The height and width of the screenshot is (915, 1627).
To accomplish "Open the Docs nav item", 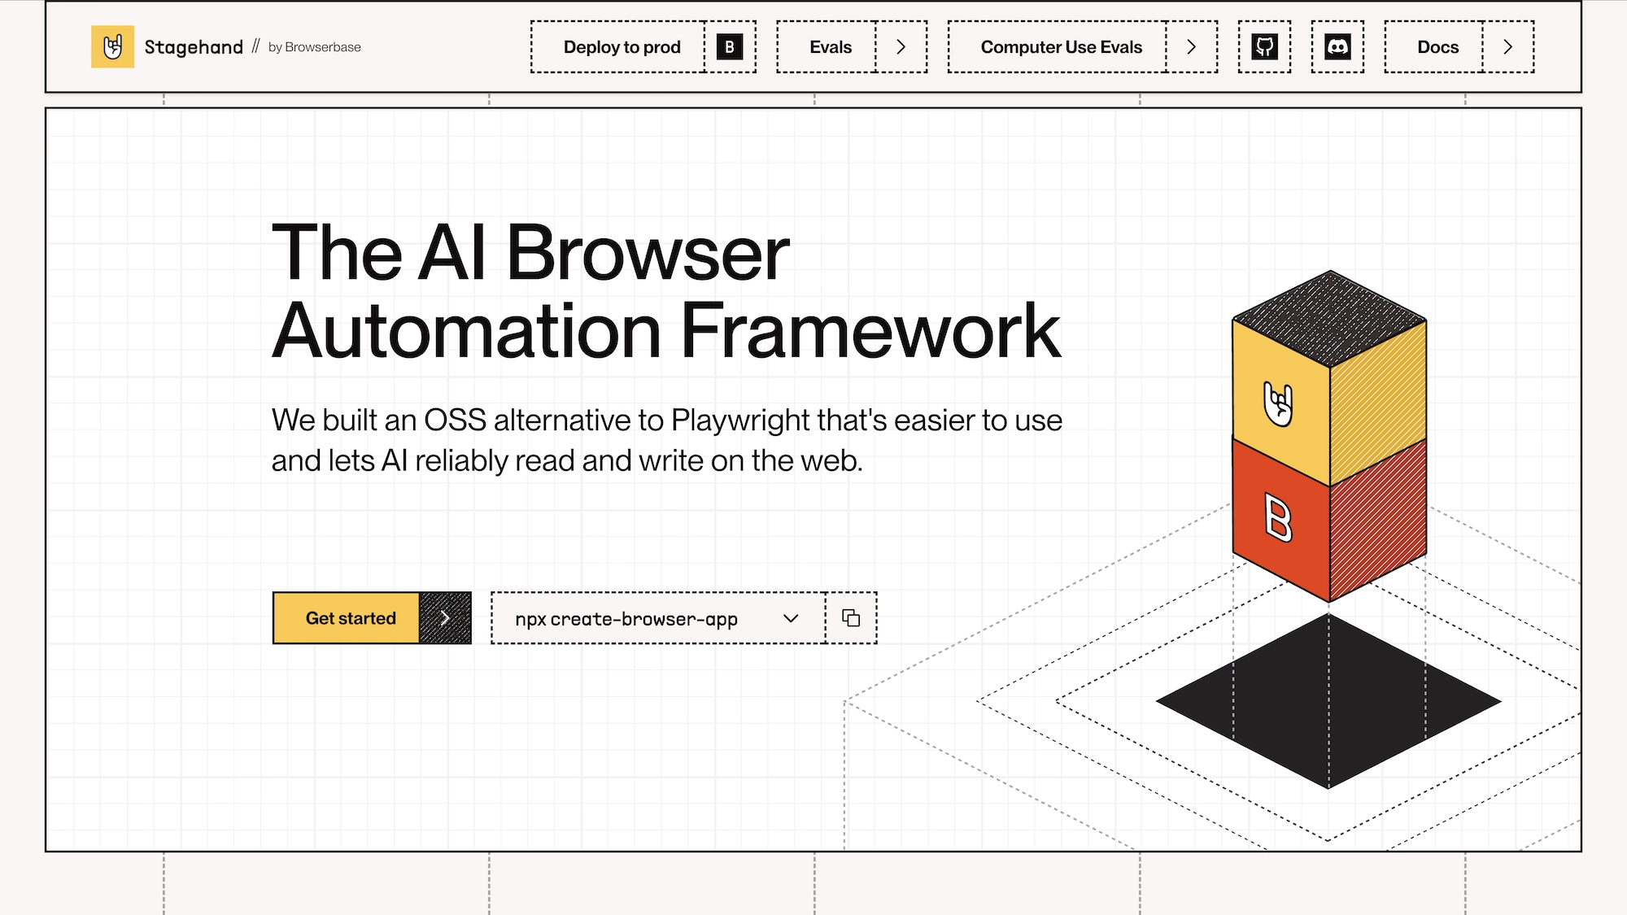I will (1437, 47).
